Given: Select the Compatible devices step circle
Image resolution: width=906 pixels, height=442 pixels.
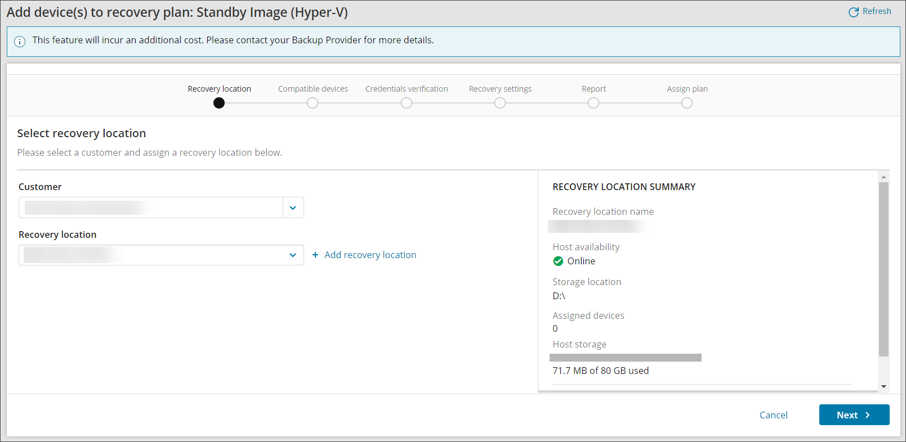Looking at the screenshot, I should [x=313, y=103].
